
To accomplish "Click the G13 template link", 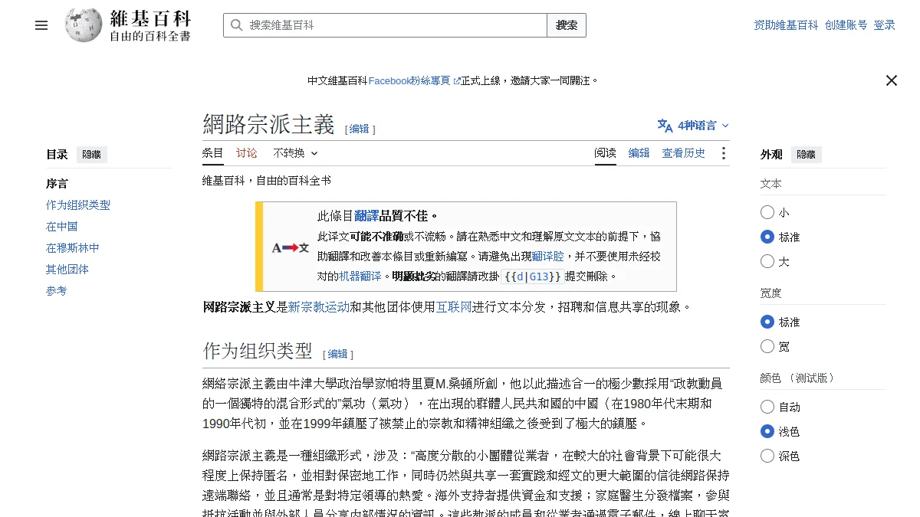I will 540,277.
